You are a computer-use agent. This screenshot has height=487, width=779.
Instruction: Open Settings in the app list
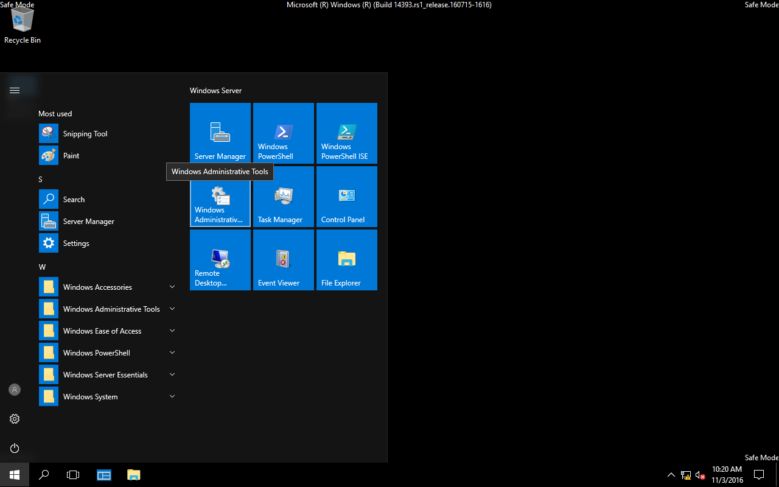click(108, 243)
